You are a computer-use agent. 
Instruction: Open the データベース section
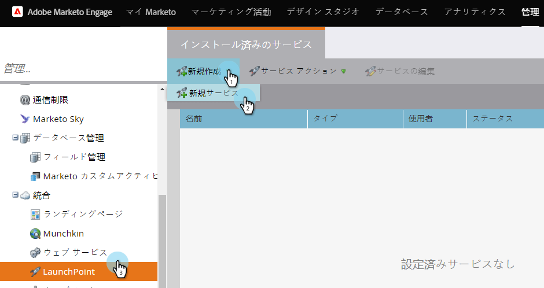coord(402,12)
